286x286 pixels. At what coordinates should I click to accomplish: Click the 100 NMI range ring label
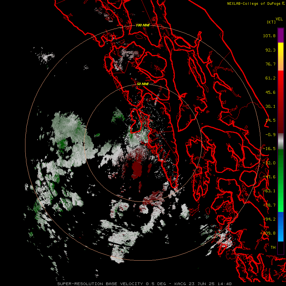tap(143, 25)
